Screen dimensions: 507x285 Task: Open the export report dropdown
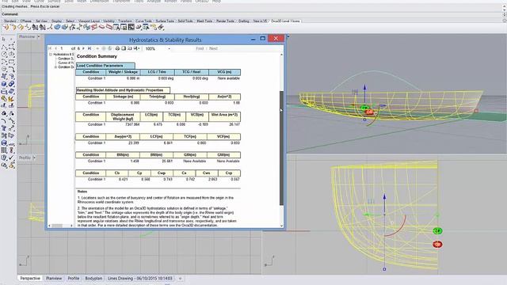click(x=136, y=48)
